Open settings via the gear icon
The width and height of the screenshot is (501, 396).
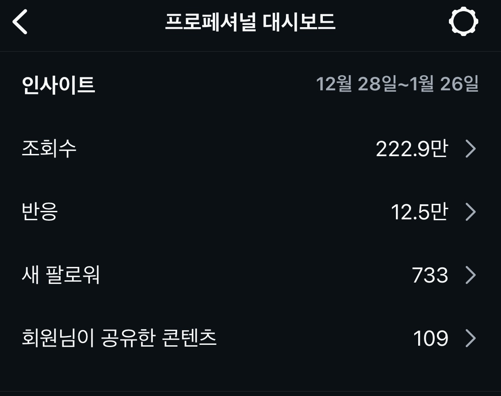[x=463, y=21]
